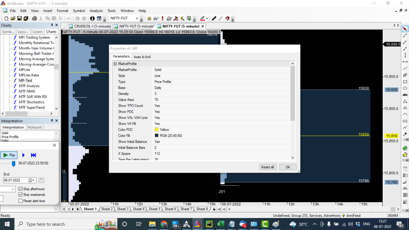This screenshot has width=409, height=230.
Task: Select the Rectangle drawing tool
Action: (405, 81)
